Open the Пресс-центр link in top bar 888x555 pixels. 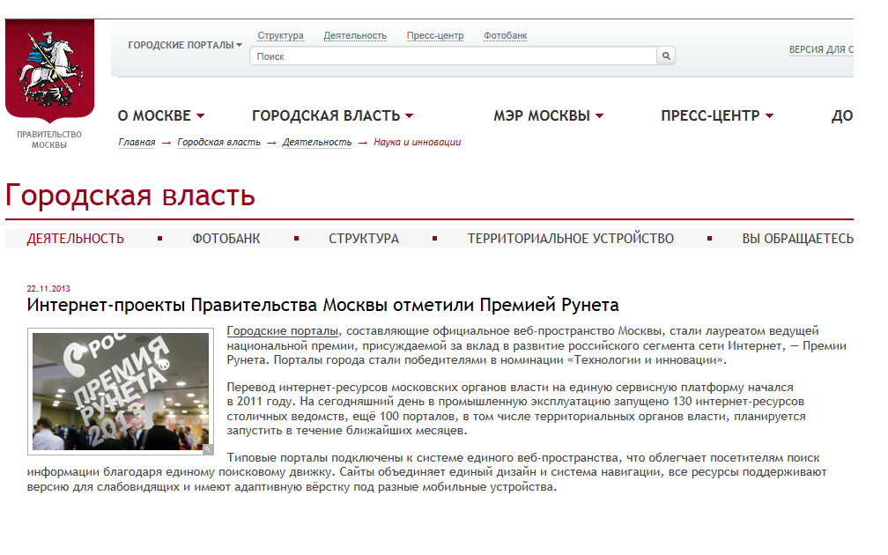pos(435,35)
